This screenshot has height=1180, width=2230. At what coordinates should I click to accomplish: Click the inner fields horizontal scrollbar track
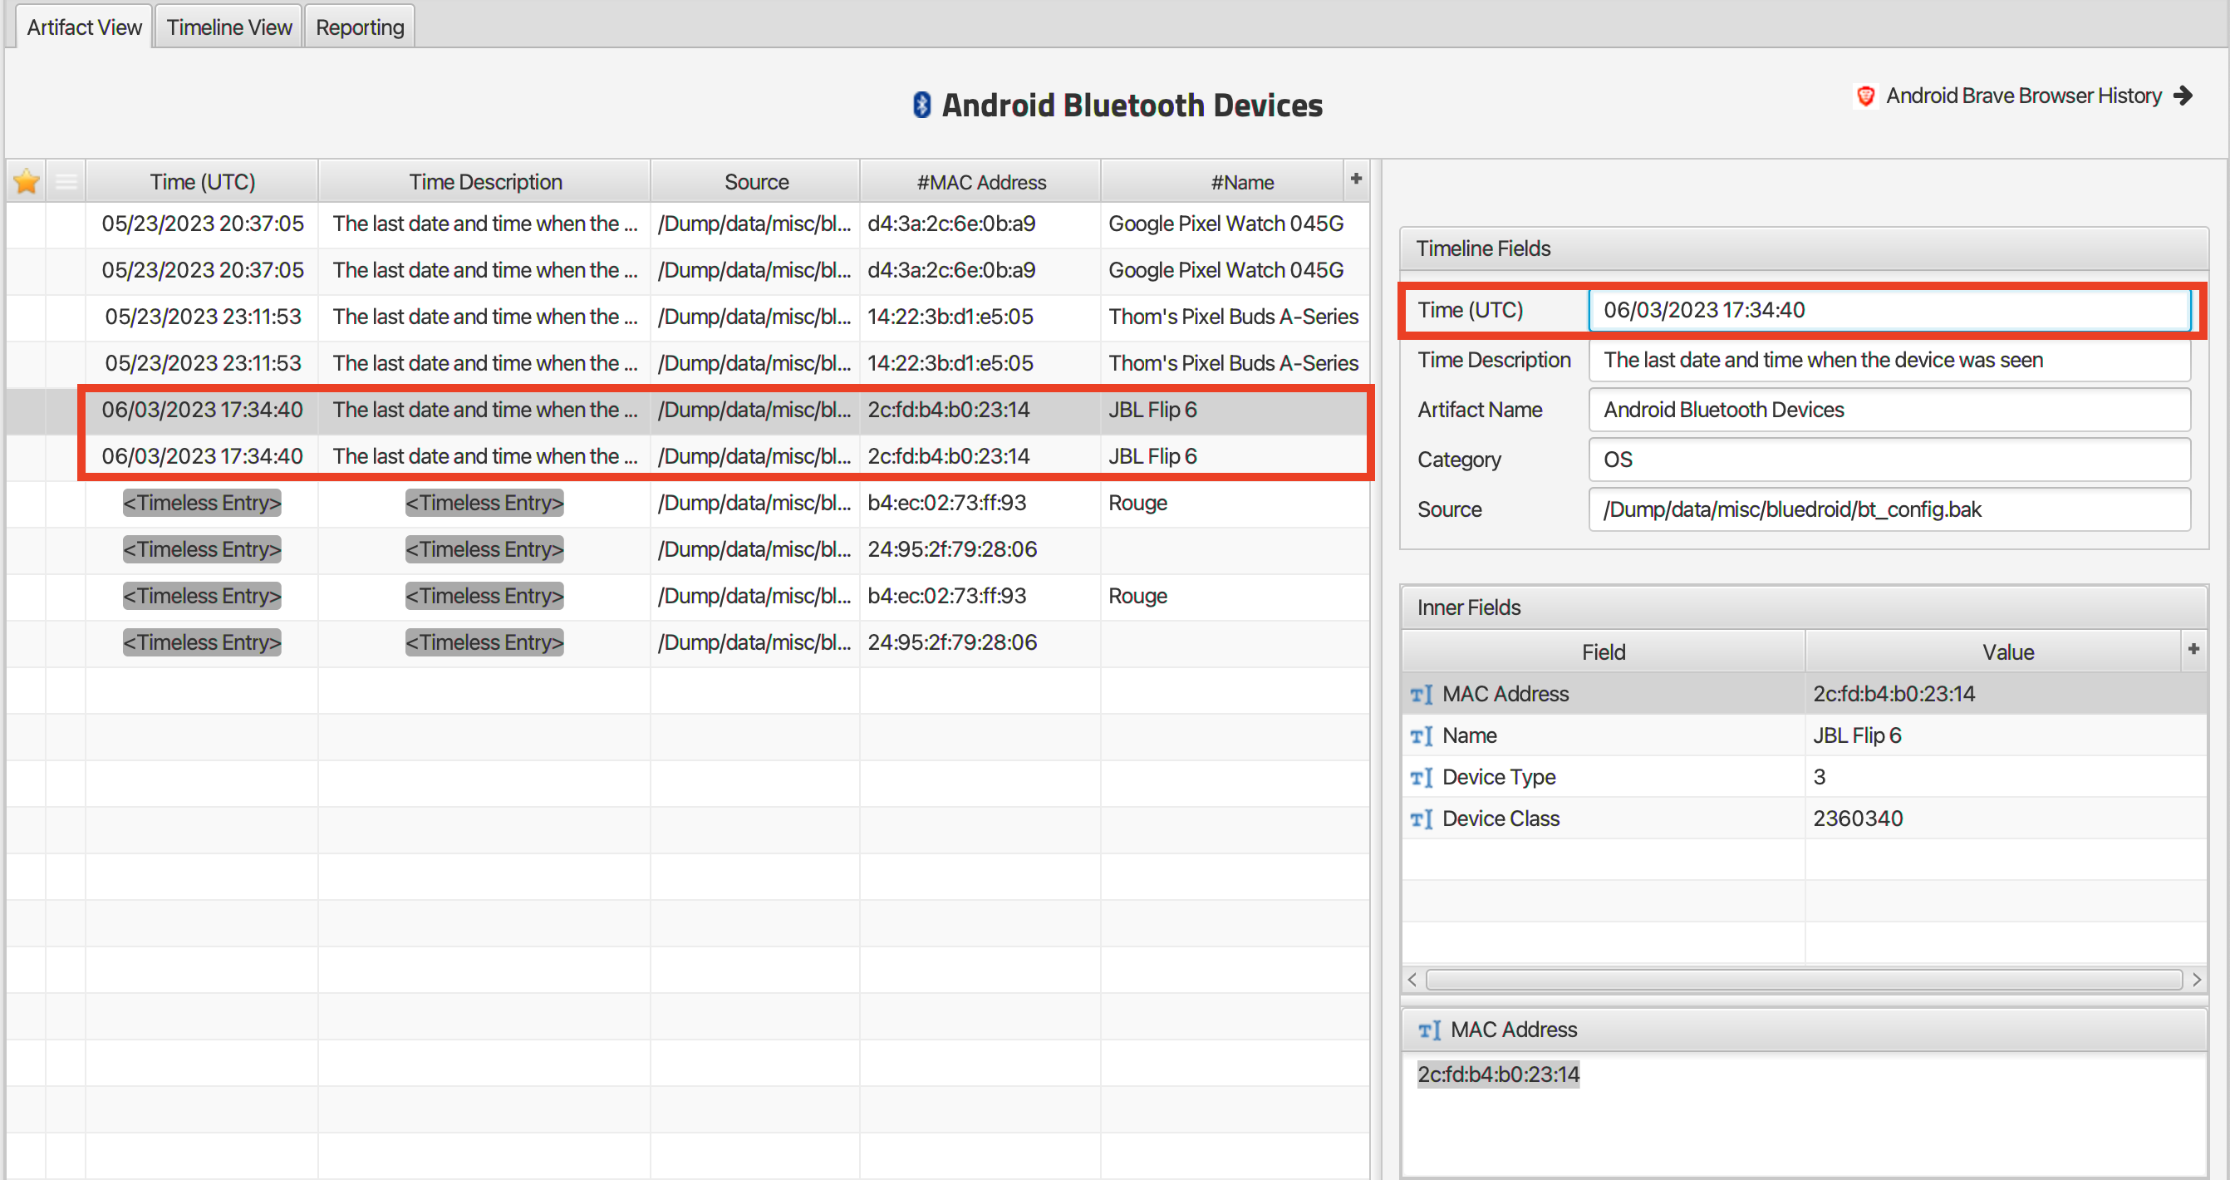pos(1803,980)
